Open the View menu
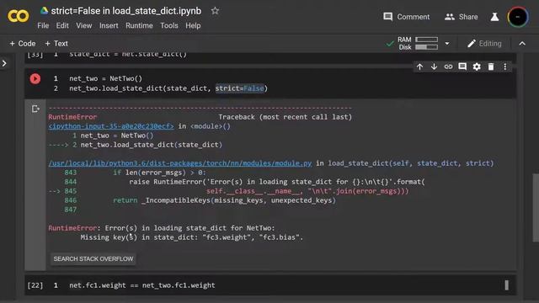The width and height of the screenshot is (539, 303). 84,26
